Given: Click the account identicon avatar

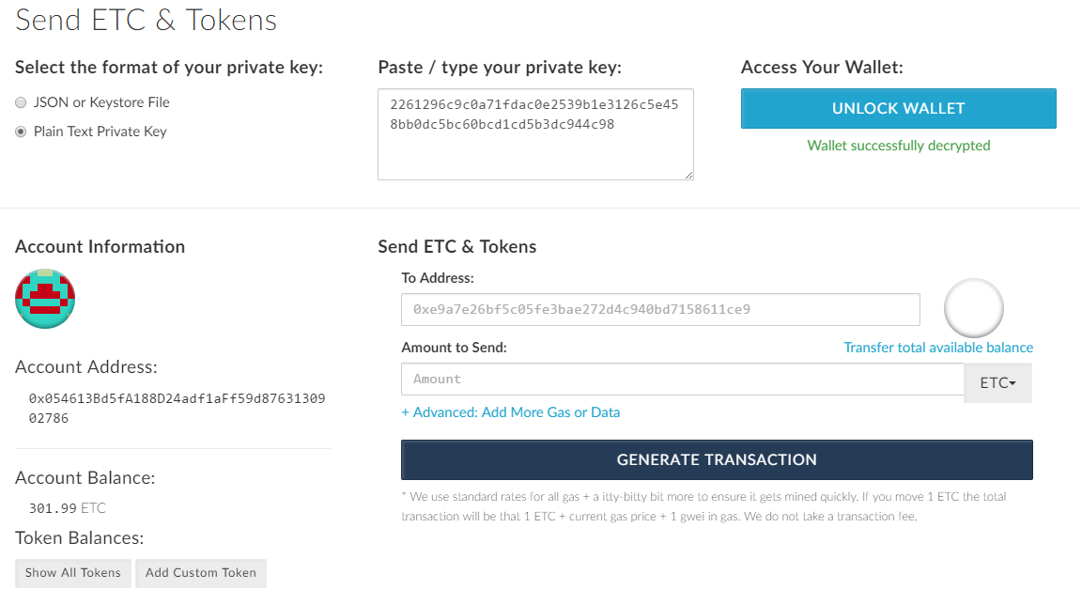Looking at the screenshot, I should pyautogui.click(x=45, y=299).
